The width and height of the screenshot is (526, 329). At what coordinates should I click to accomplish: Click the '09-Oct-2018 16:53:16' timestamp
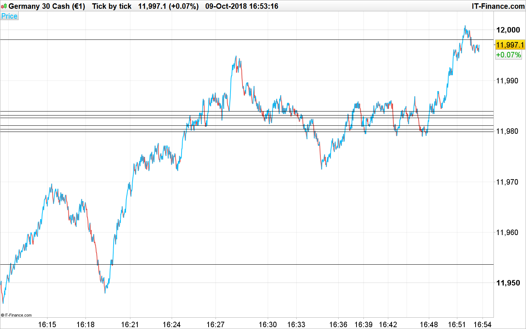tap(242, 6)
